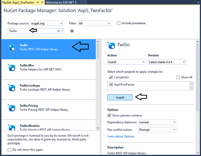Click the Description section heading

click(x=115, y=147)
